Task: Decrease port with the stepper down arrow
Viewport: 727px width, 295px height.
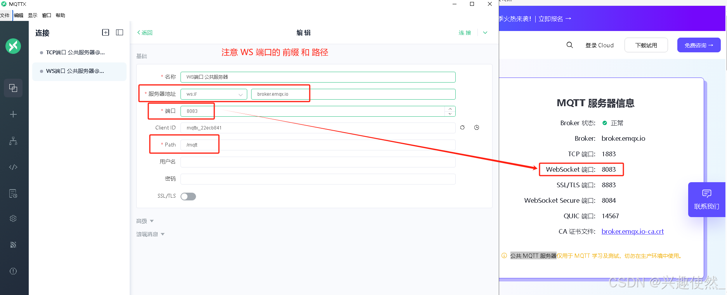Action: [450, 114]
